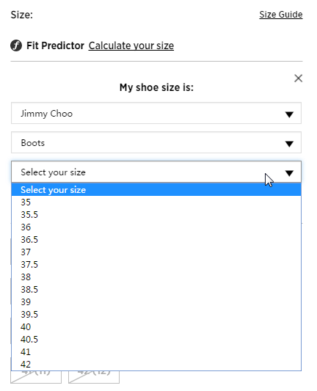Screen dimensions: 317x391
Task: Choose size 42 at list bottom
Action: tap(156, 365)
